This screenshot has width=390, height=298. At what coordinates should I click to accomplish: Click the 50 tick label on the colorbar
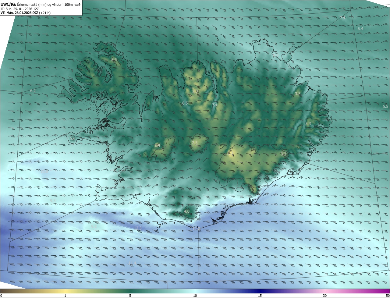click(388, 296)
